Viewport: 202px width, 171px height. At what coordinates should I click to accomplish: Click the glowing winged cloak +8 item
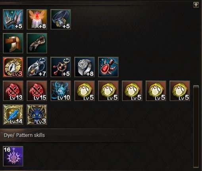point(37,19)
